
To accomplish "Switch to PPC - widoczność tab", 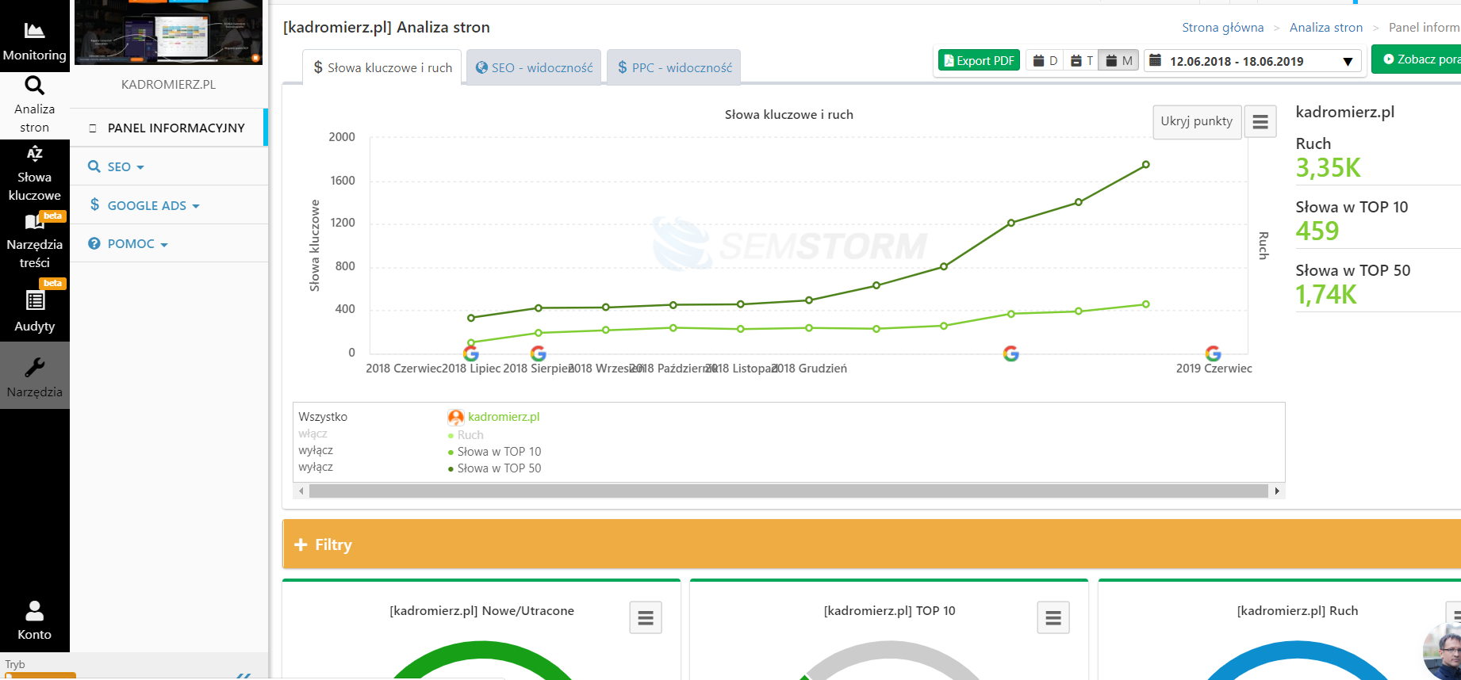I will (674, 67).
